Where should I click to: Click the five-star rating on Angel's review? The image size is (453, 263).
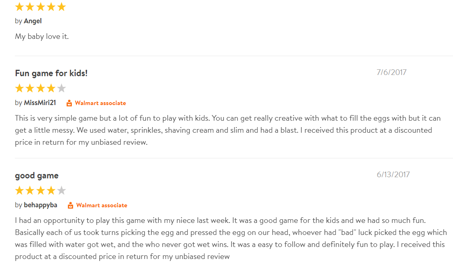40,7
